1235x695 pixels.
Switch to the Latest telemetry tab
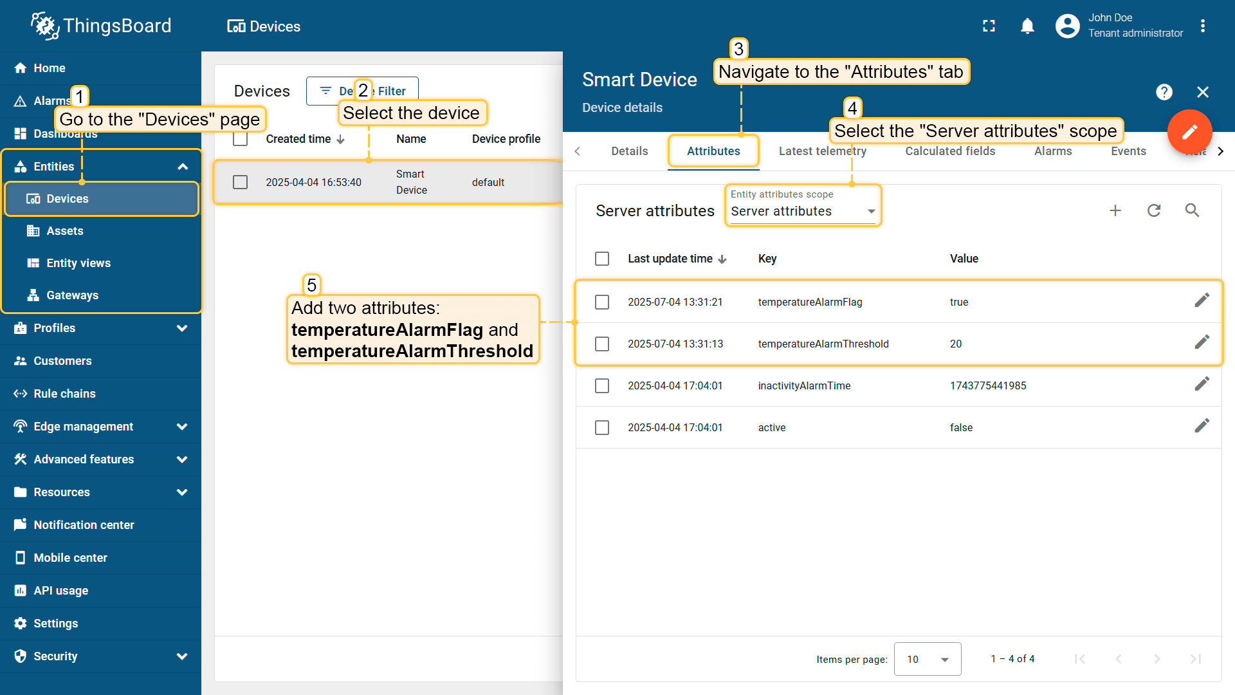(822, 151)
